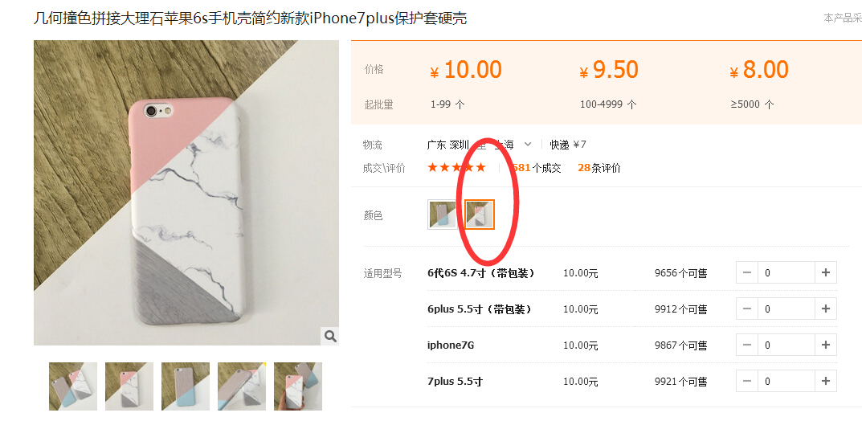Decrease iphone7G quantity with minus icon
Viewport: 862px width, 421px height.
point(747,345)
